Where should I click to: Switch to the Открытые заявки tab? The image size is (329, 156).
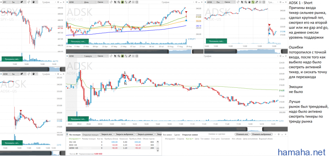point(190,135)
